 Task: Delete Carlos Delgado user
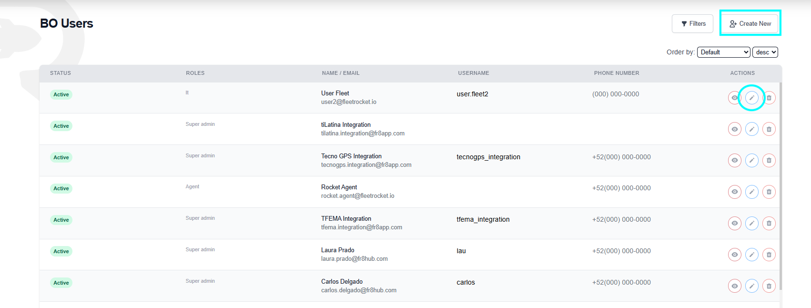pyautogui.click(x=769, y=286)
